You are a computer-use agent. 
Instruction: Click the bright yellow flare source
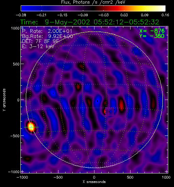[31, 127]
